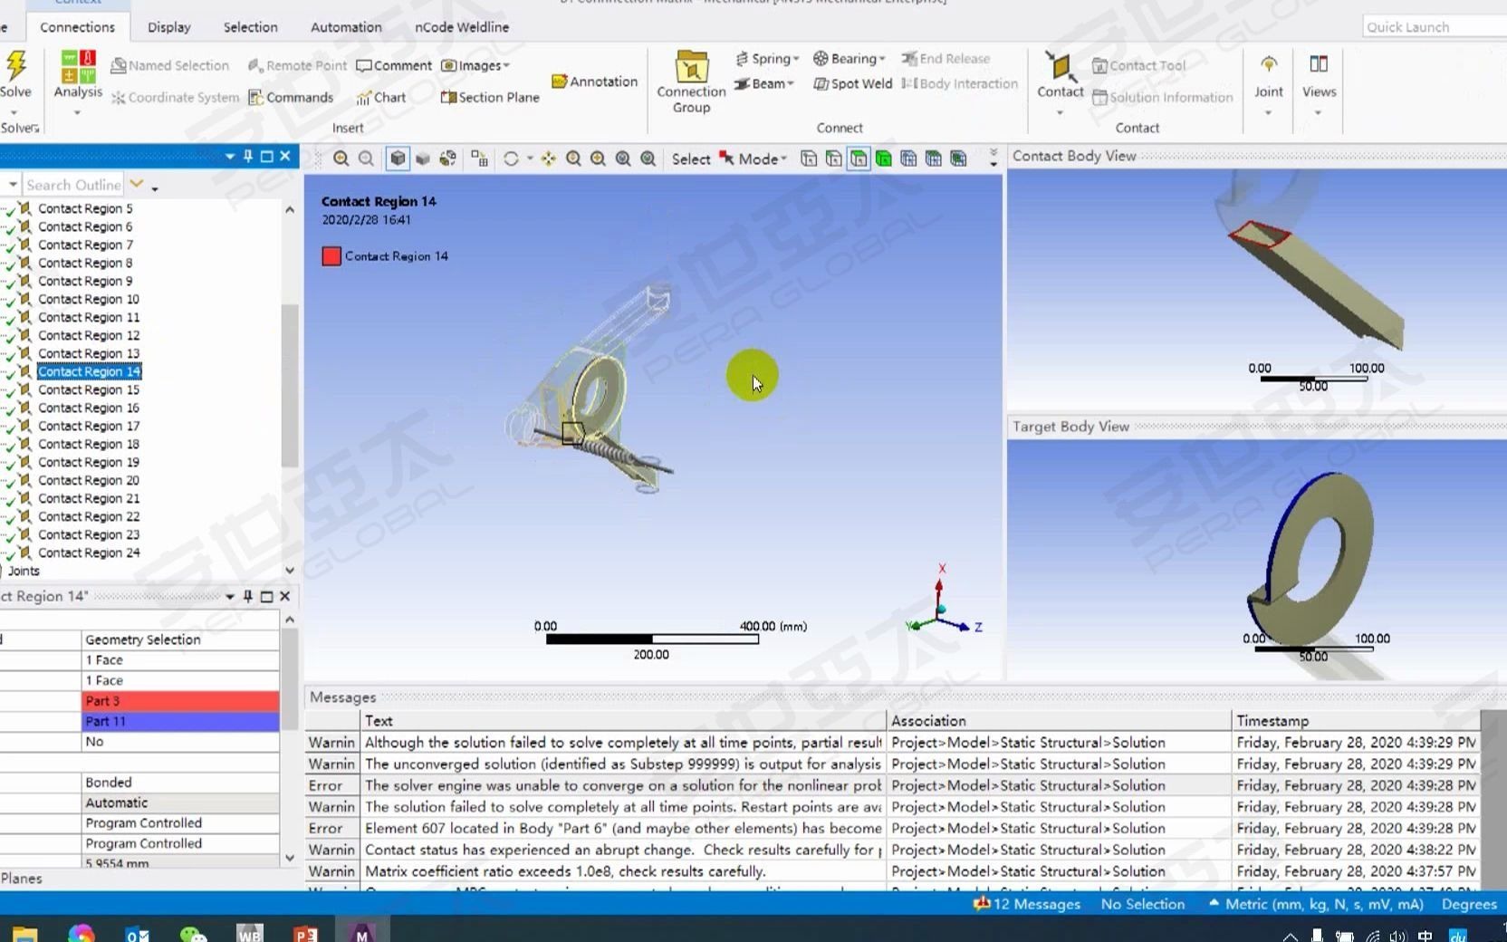The image size is (1507, 942).
Task: Click the 12 Messages status bar button
Action: tap(1026, 903)
